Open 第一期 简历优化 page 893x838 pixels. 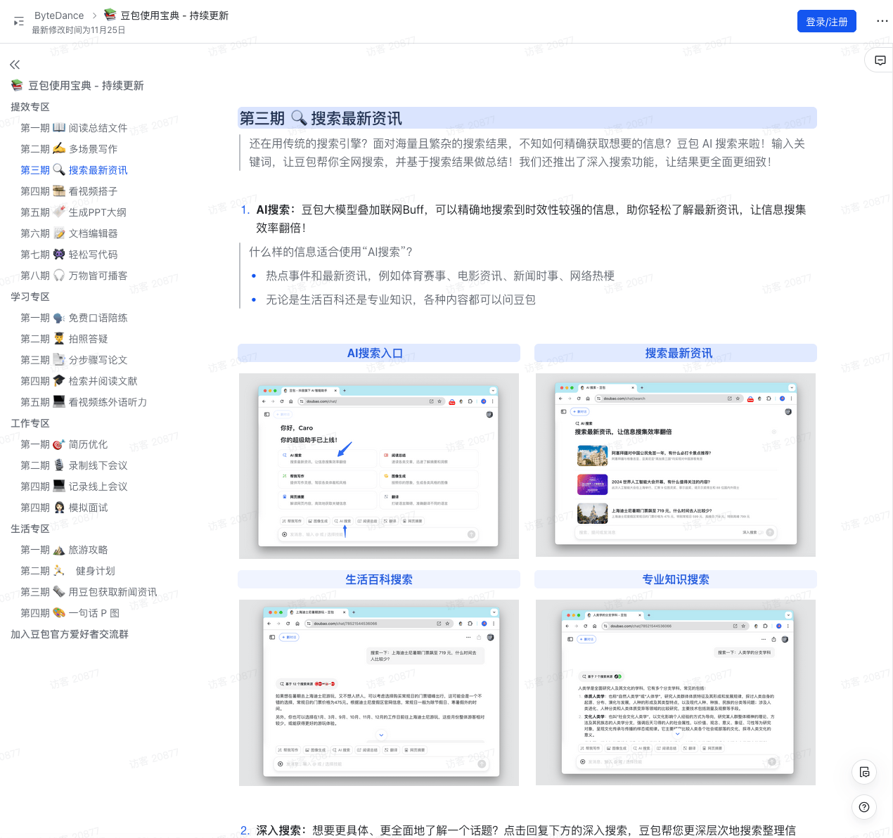click(x=64, y=444)
